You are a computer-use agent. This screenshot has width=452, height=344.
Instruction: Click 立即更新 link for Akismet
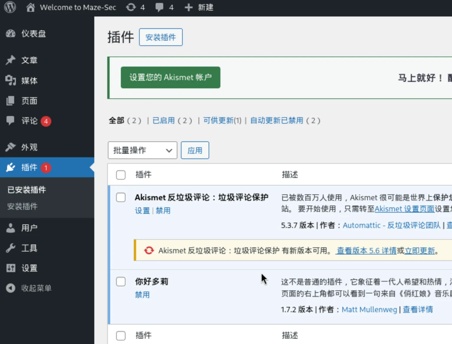pyautogui.click(x=420, y=251)
